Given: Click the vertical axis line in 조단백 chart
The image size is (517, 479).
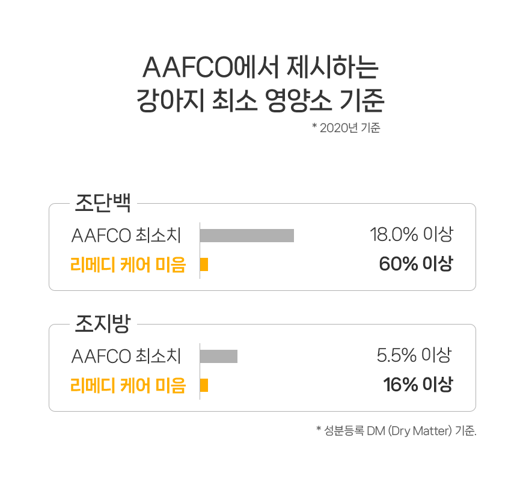Looking at the screenshot, I should tap(200, 249).
